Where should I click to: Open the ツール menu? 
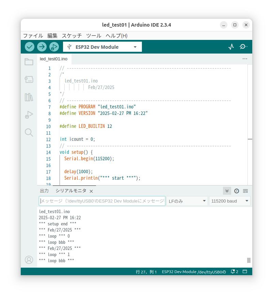[x=94, y=35]
